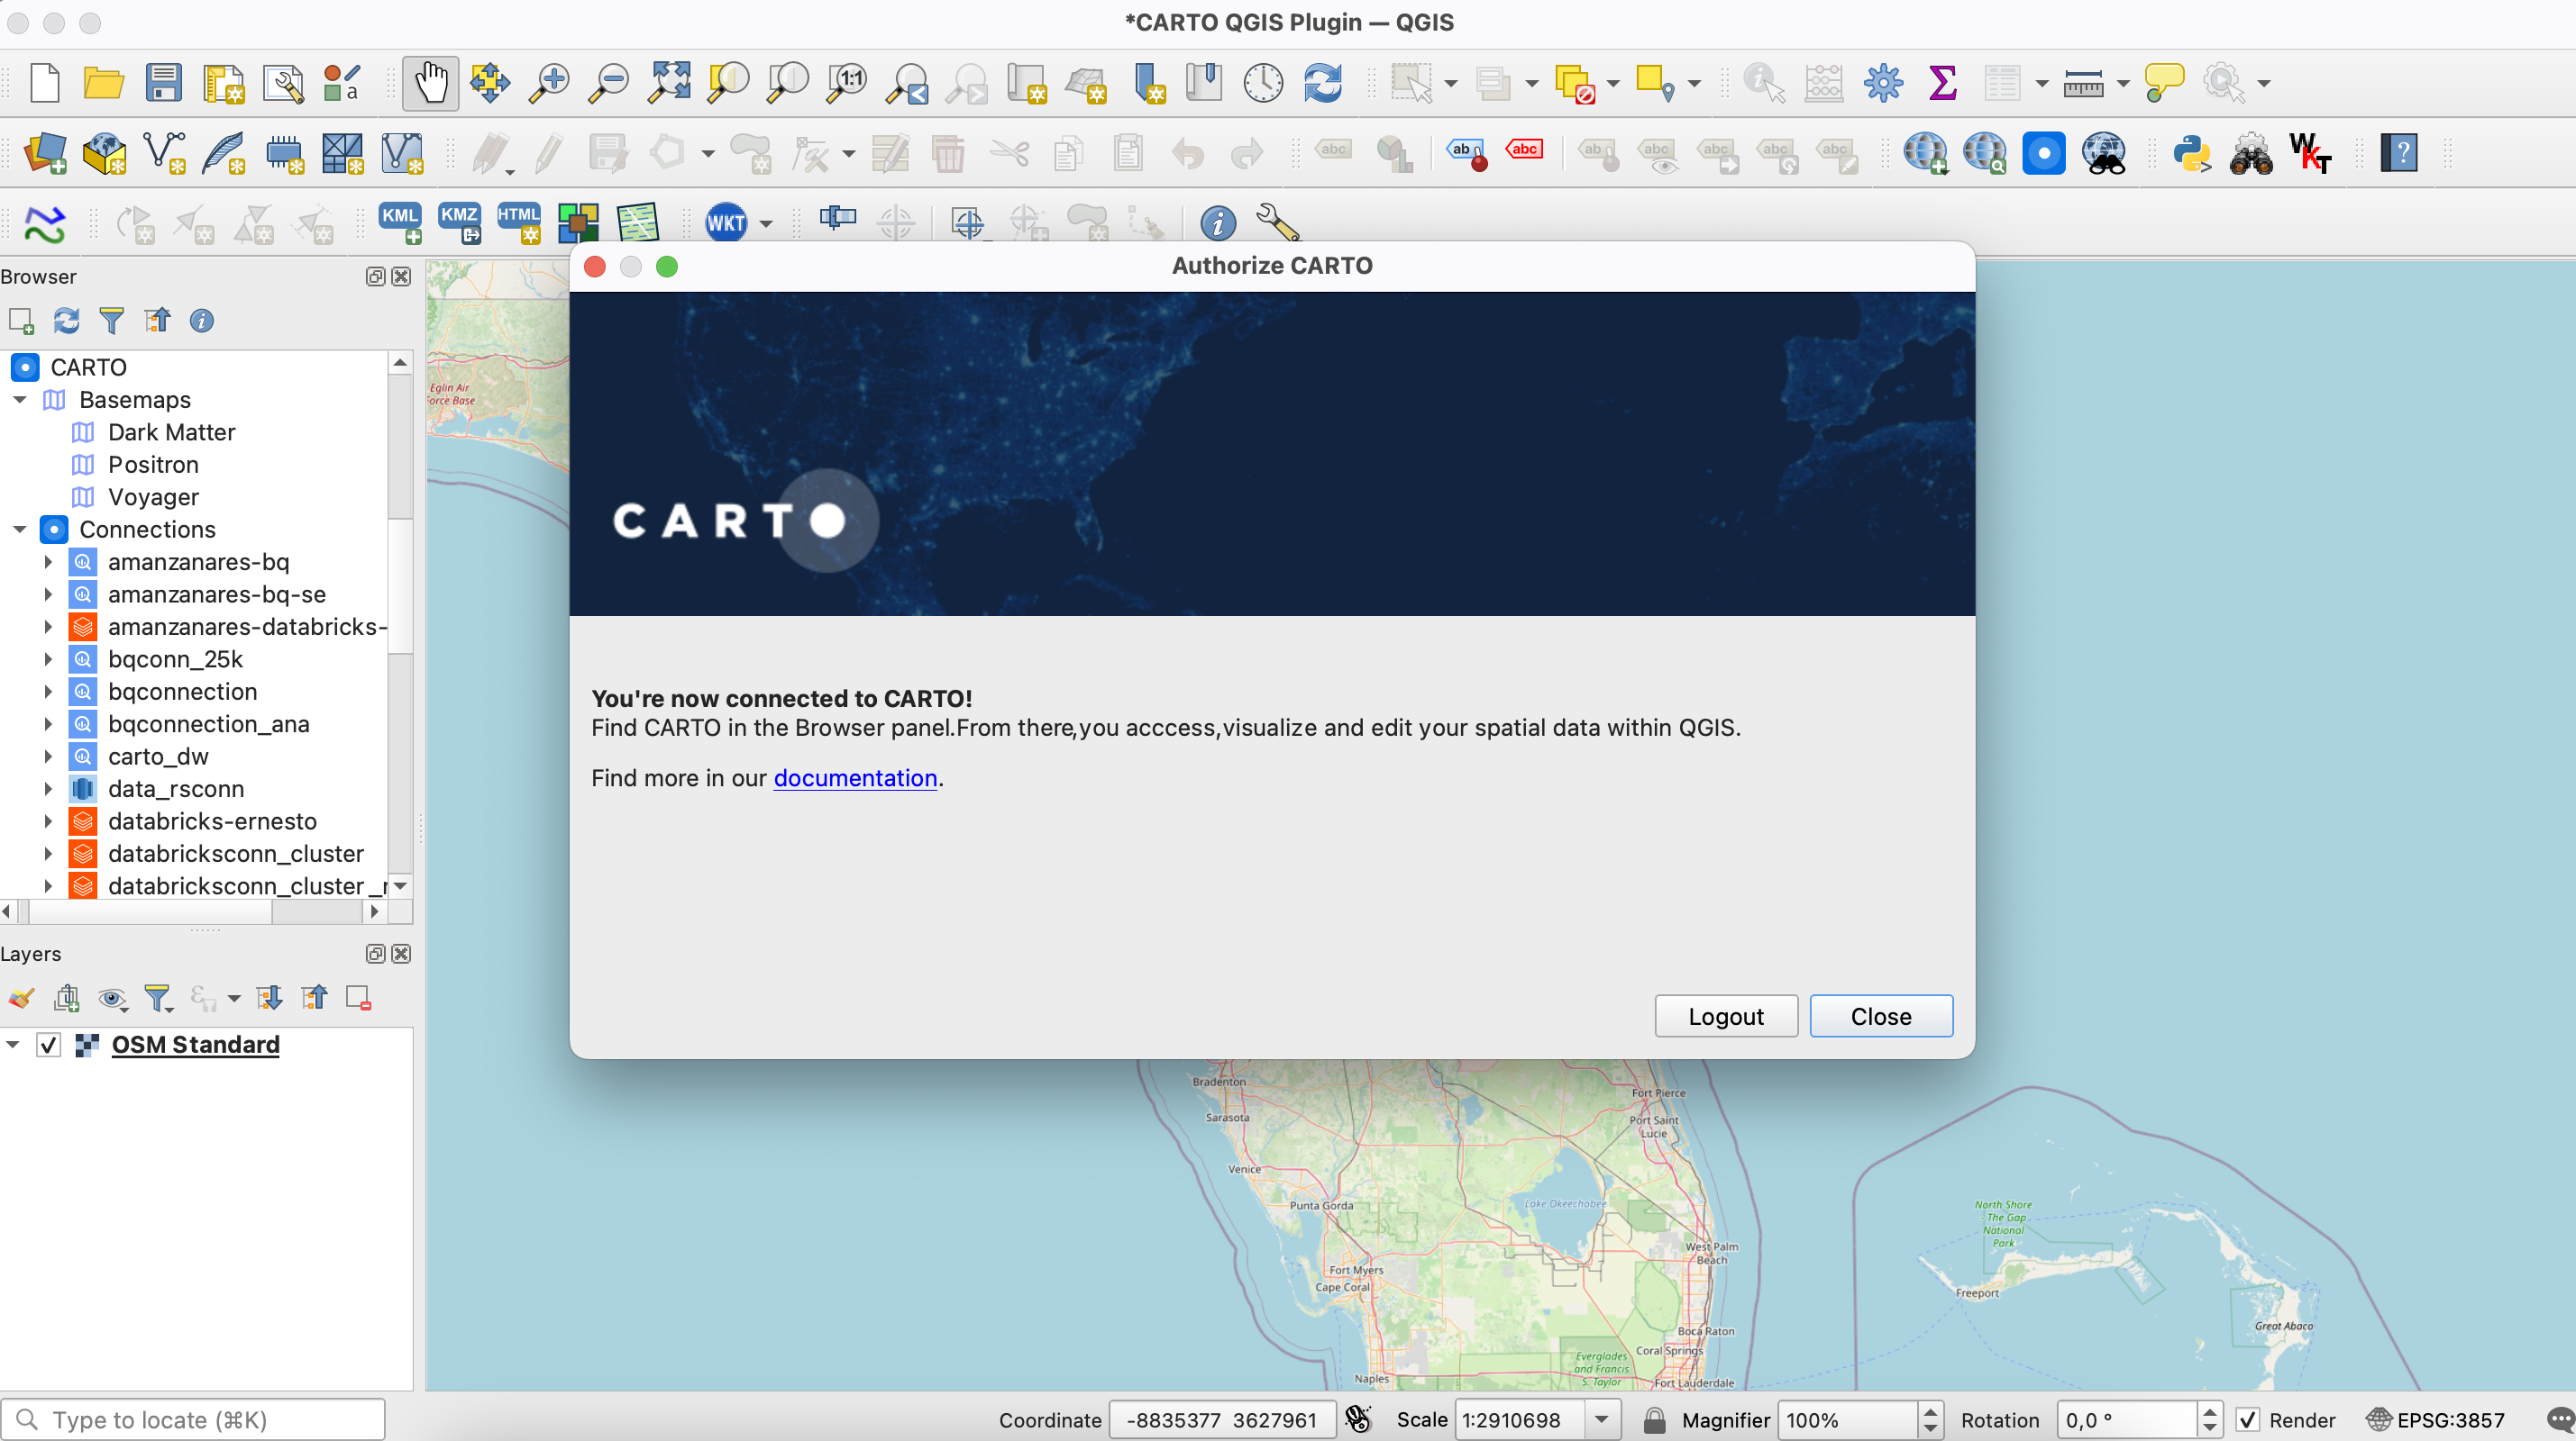Viewport: 2576px width, 1441px height.
Task: Click the Logout button
Action: (1725, 1016)
